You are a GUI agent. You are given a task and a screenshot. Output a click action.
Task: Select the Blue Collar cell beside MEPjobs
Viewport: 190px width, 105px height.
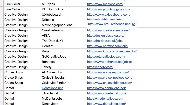pos(12,4)
